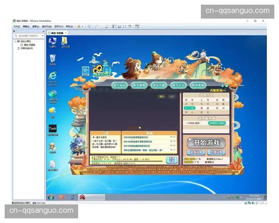Open the 查看(V) menu

tap(36, 26)
